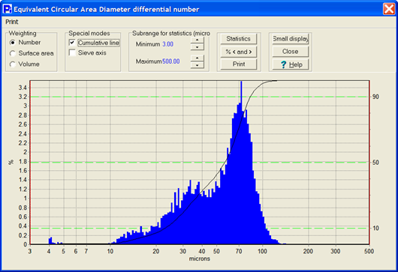Decrease Maximum subrange with down arrow
The image size is (398, 272).
tap(197, 65)
